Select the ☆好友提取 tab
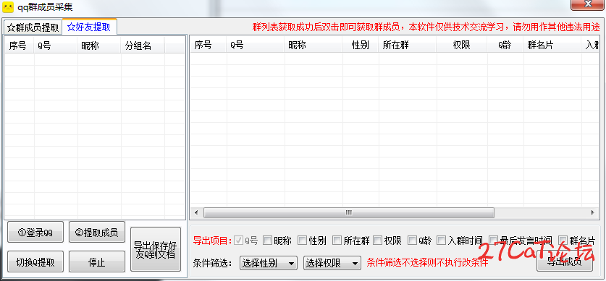Screen dimensions: 606x281 89,27
